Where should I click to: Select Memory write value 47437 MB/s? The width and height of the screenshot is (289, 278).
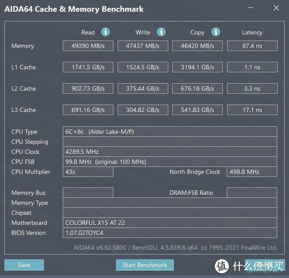point(143,46)
